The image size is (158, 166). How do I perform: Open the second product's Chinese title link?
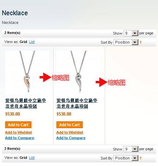(x=77, y=103)
